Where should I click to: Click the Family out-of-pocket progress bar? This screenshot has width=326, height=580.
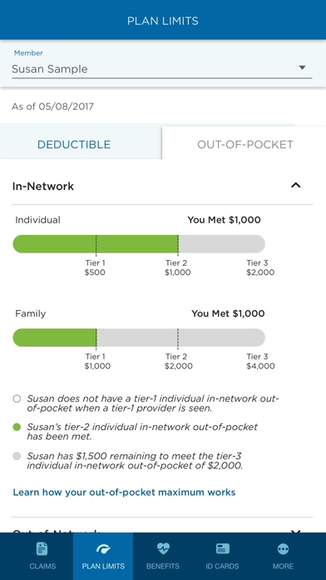tap(139, 337)
